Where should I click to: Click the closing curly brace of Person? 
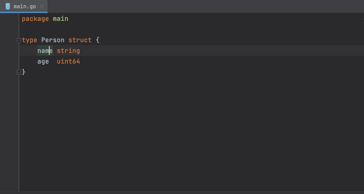tap(24, 72)
